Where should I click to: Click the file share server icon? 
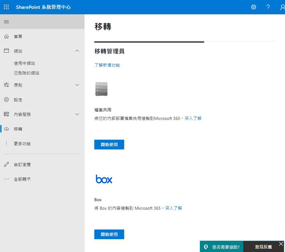(102, 89)
